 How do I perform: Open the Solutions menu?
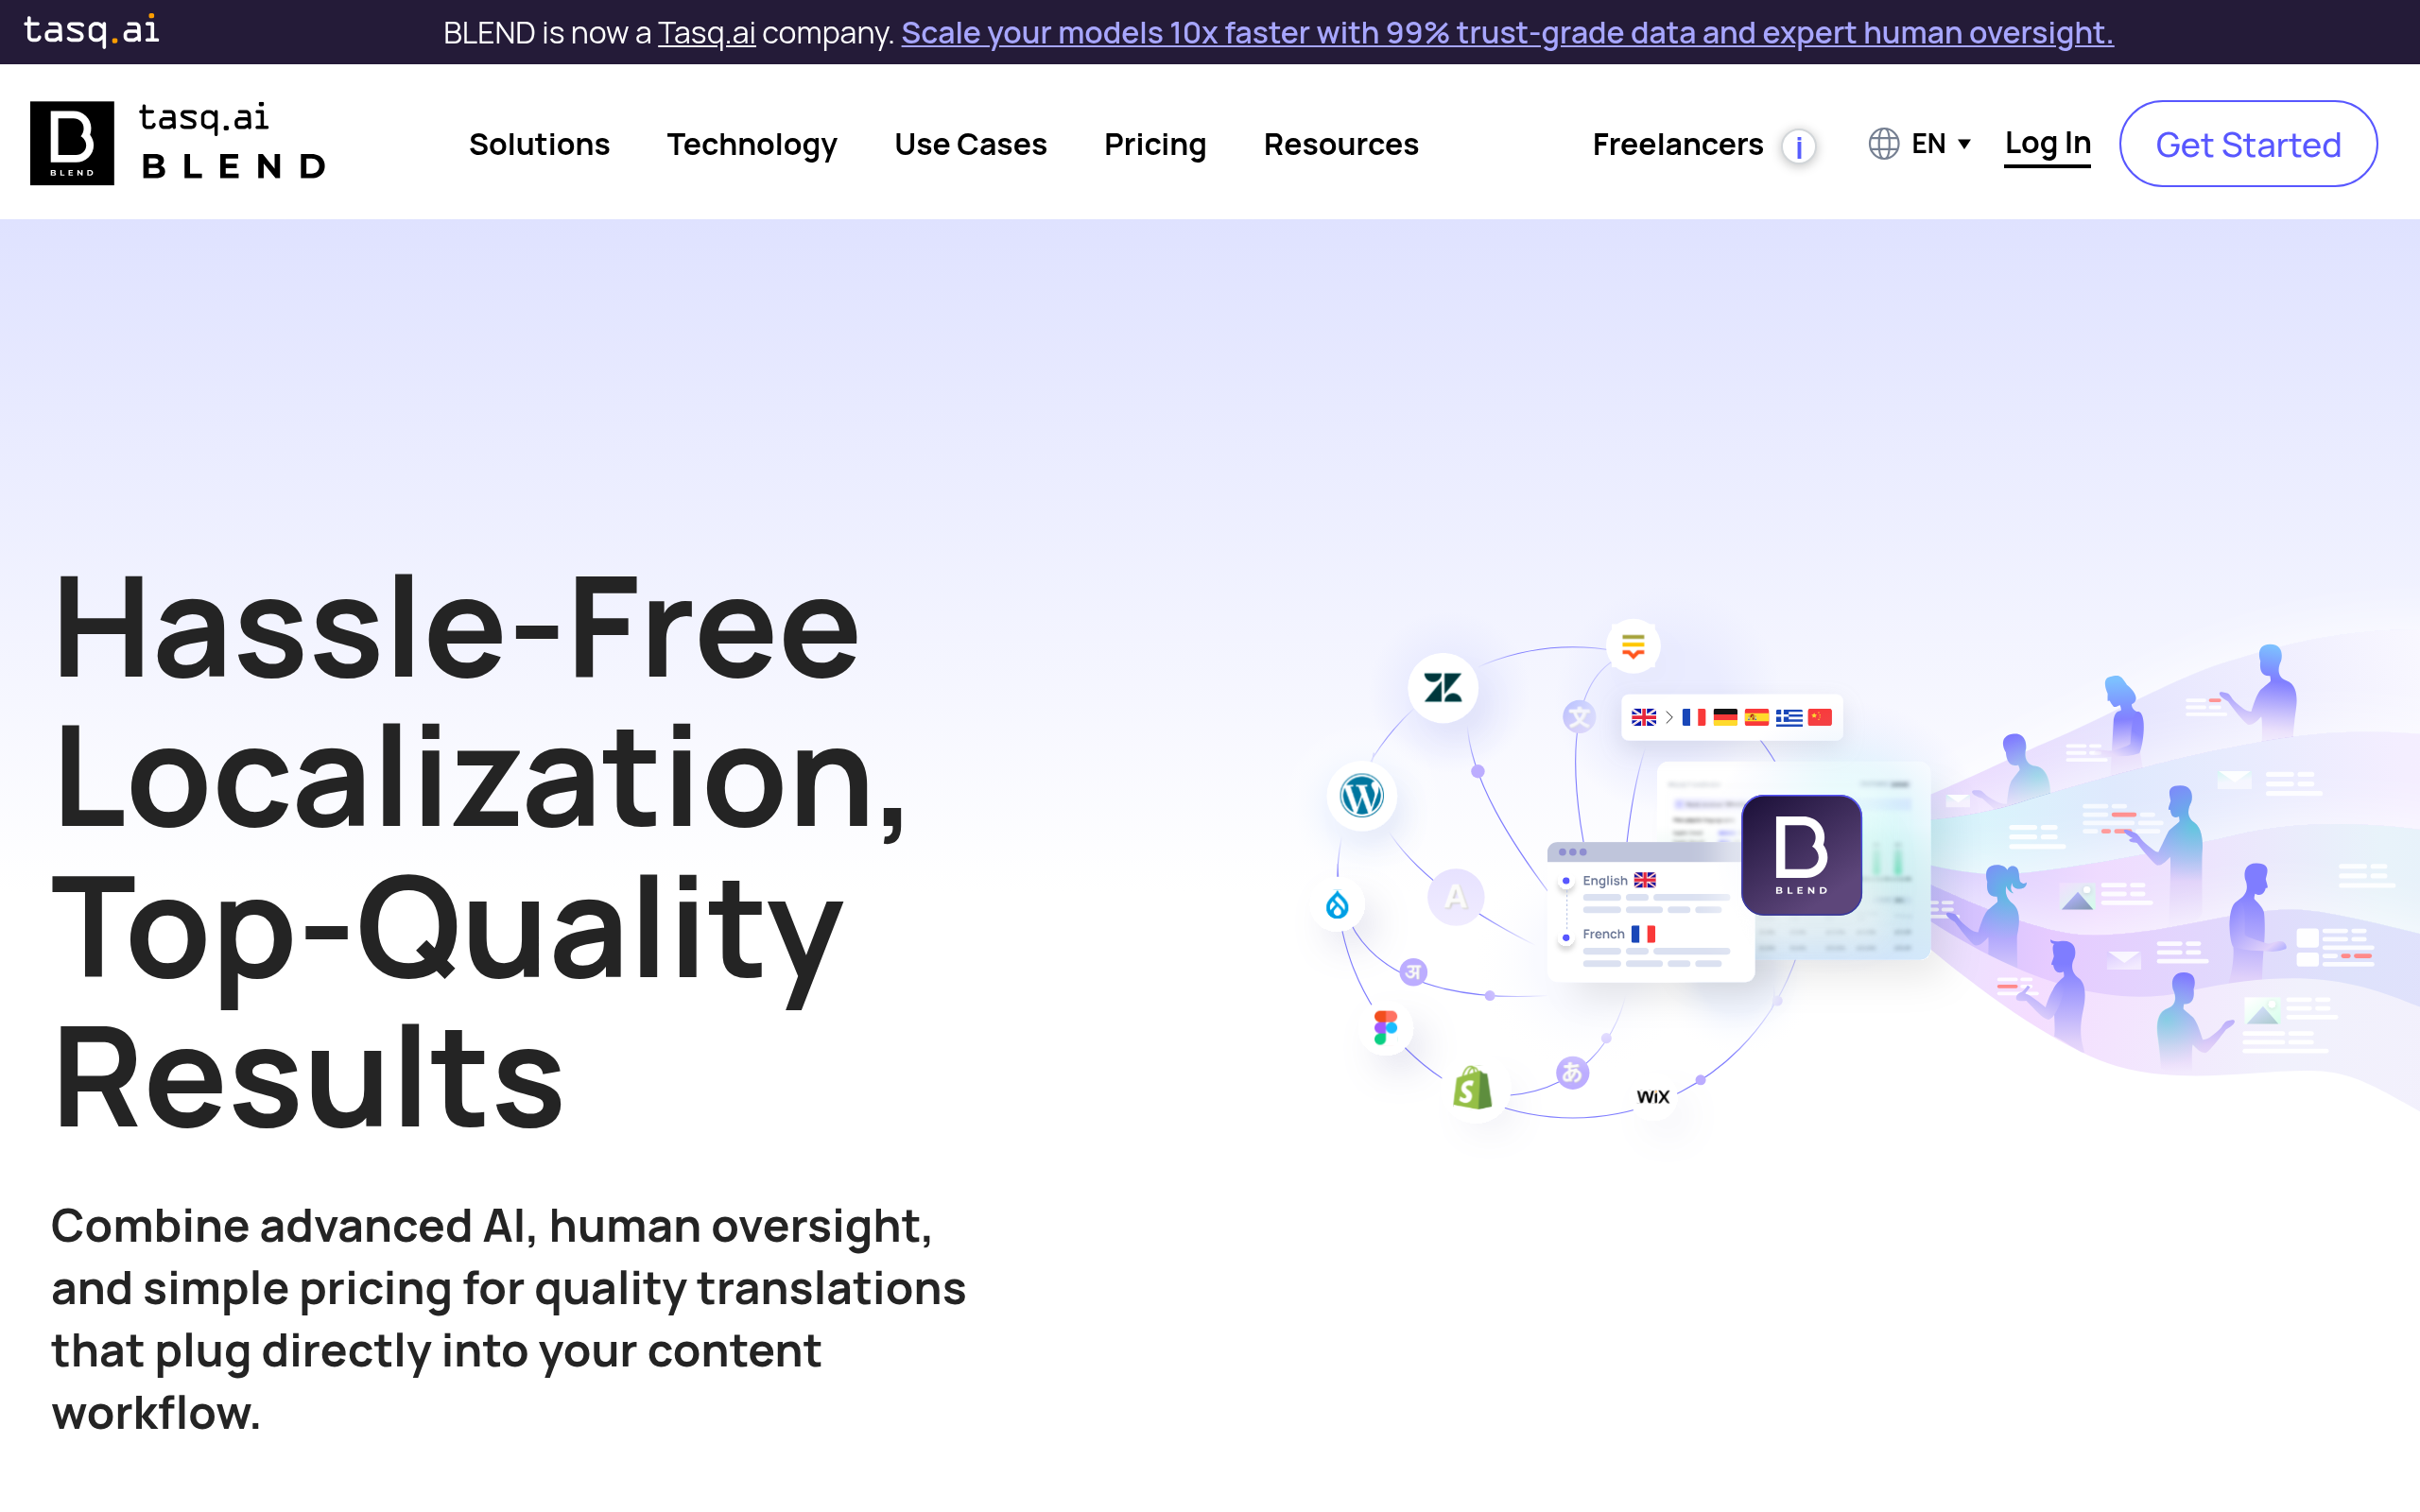click(539, 144)
